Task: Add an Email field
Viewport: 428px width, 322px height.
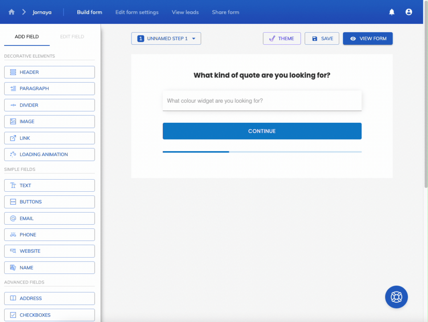Action: 49,218
